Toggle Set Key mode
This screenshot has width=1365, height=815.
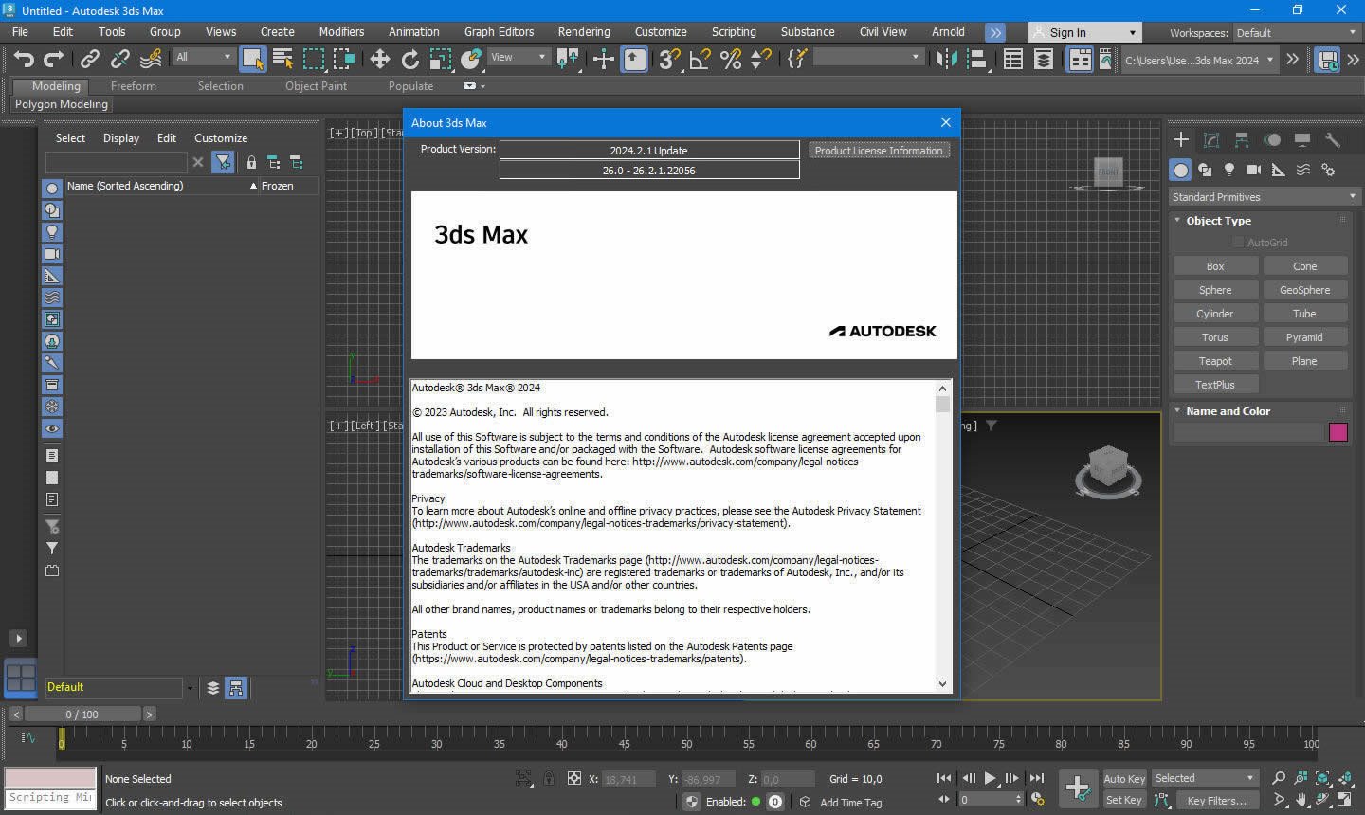[1124, 800]
